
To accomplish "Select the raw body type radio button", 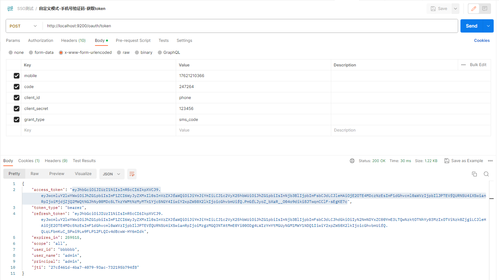I will 119,52.
